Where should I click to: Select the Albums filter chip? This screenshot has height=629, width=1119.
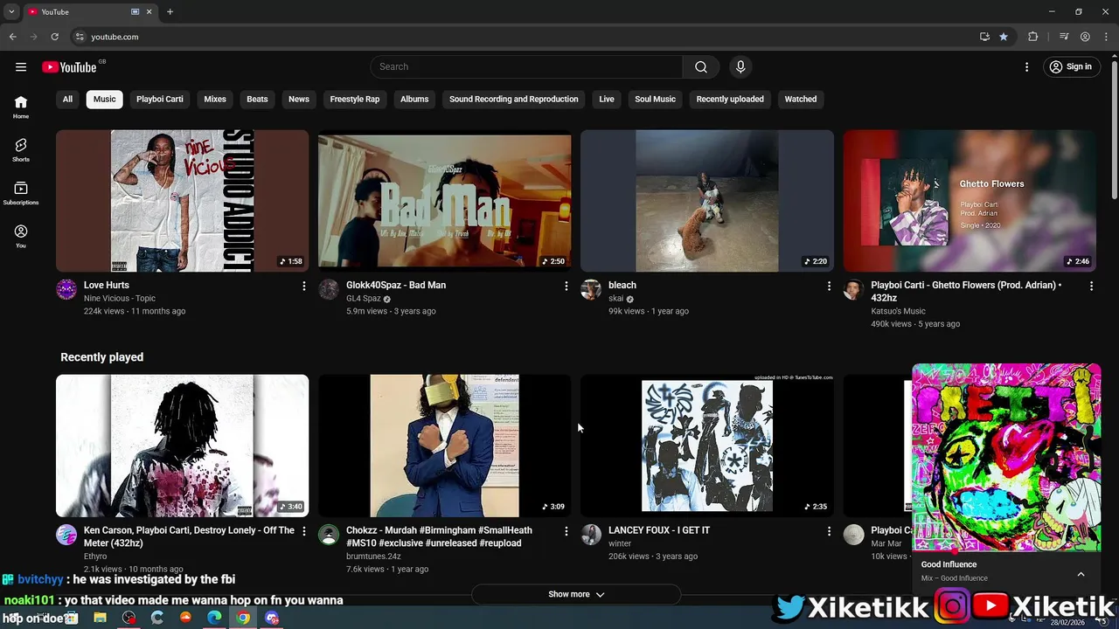[x=414, y=100]
